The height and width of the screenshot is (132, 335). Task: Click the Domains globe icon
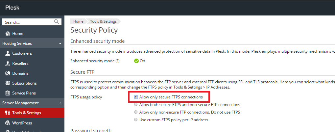point(8,73)
